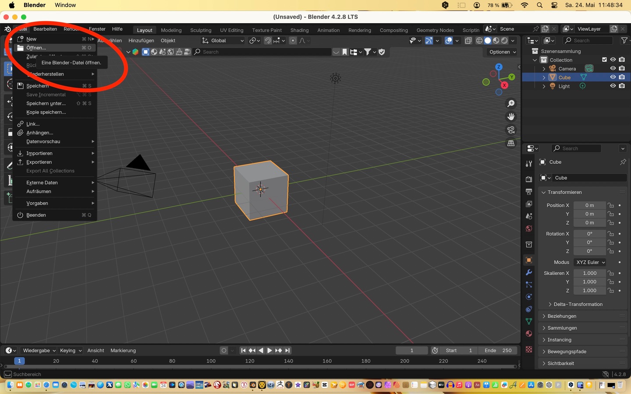Toggle camera view with the camera gizmo
Screen dimensions: 631x394
click(x=511, y=130)
